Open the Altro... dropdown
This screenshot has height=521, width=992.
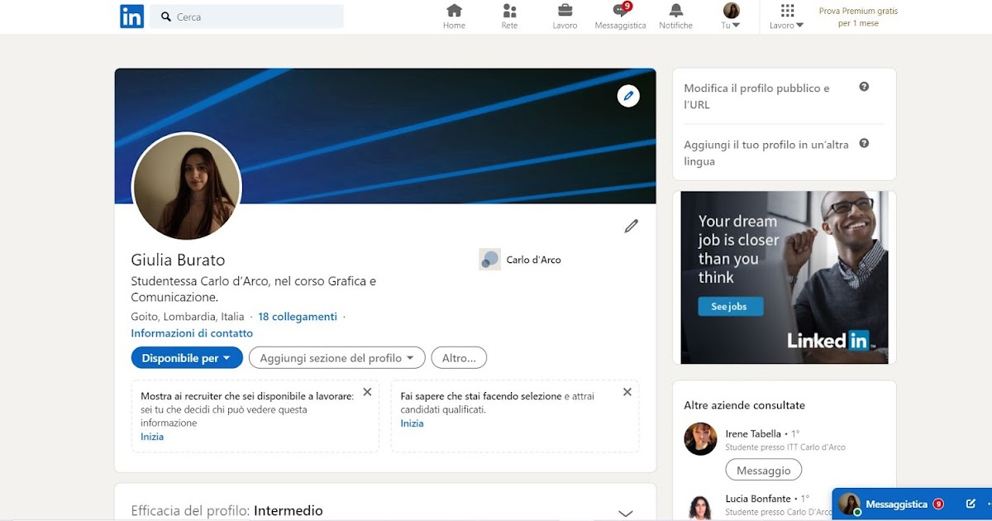tap(459, 357)
